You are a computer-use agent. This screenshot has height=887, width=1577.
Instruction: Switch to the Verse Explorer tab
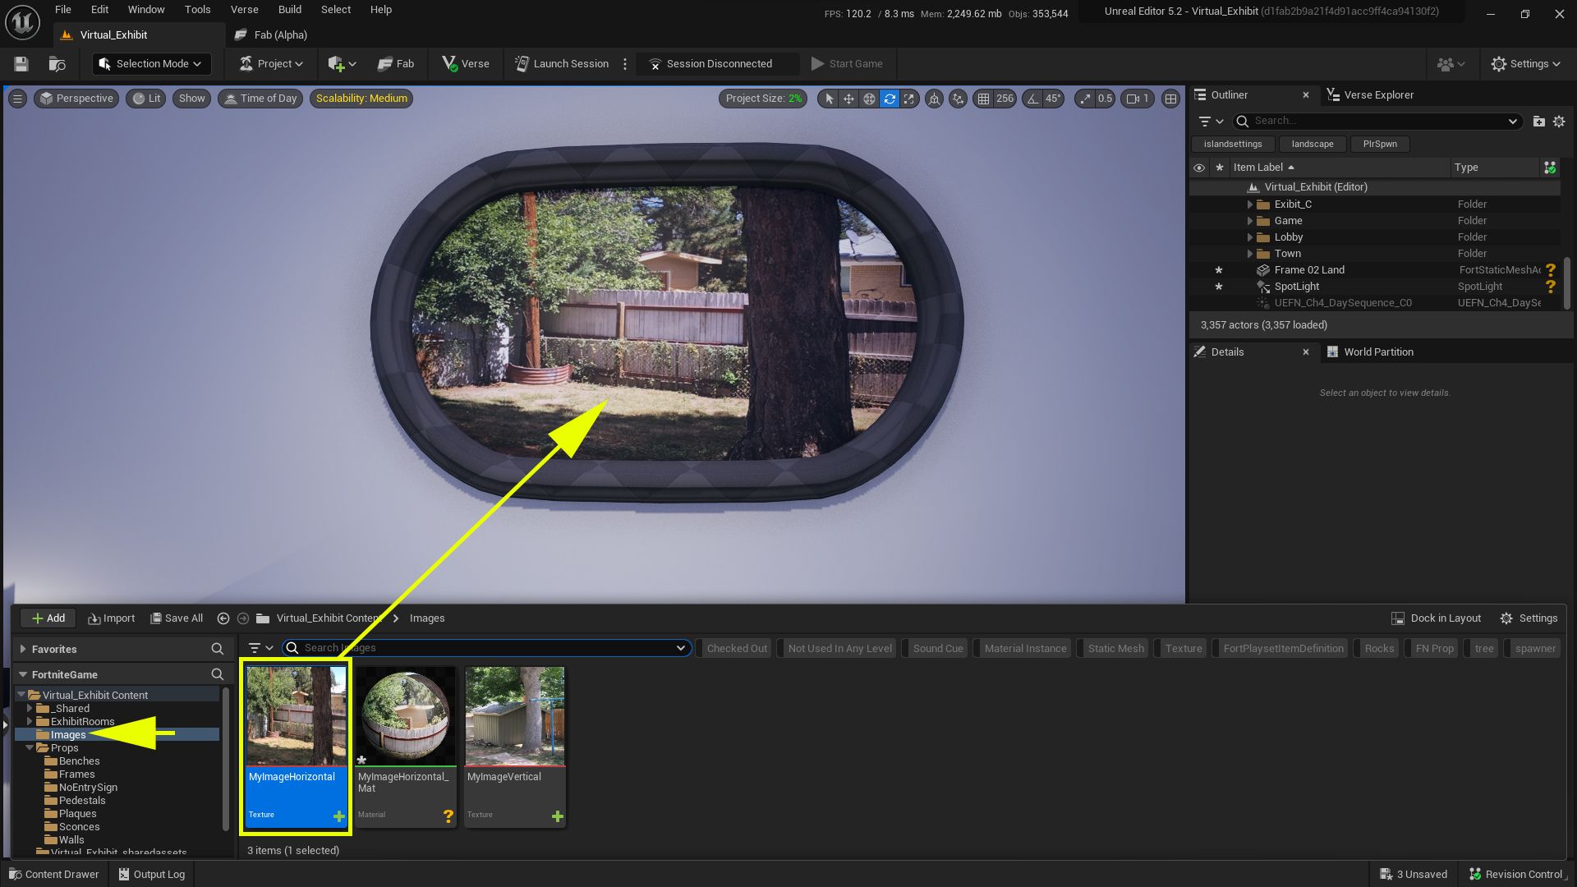tap(1371, 95)
